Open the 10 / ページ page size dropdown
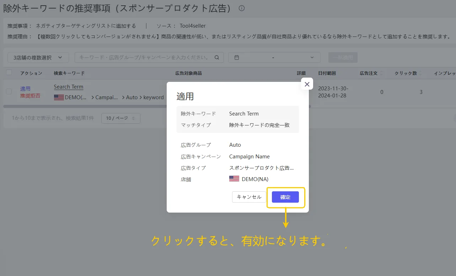 tap(121, 118)
